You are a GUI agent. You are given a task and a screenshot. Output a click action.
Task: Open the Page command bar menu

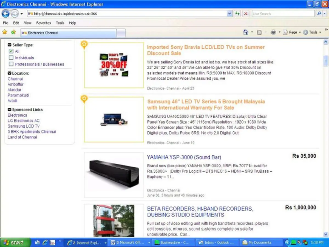292,32
